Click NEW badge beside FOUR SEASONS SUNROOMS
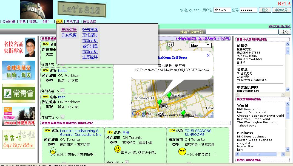This screenshot has height=166, width=293. [172, 130]
